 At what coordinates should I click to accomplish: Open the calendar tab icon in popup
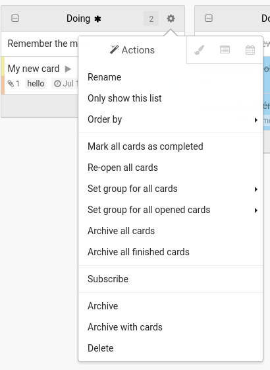[x=250, y=49]
